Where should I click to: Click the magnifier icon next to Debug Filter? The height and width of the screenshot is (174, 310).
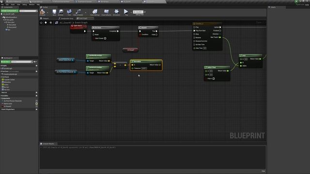(x=145, y=12)
